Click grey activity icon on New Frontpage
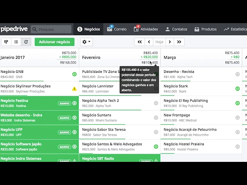247x185 pixels. 238,118
